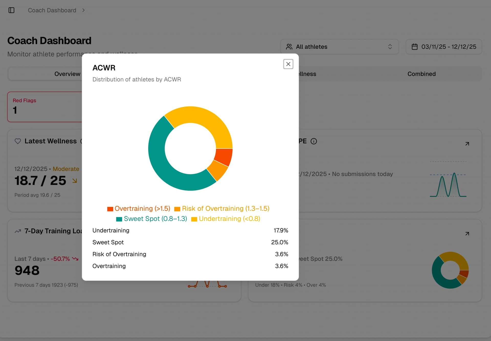
Task: Click the RPE info icon
Action: click(314, 141)
